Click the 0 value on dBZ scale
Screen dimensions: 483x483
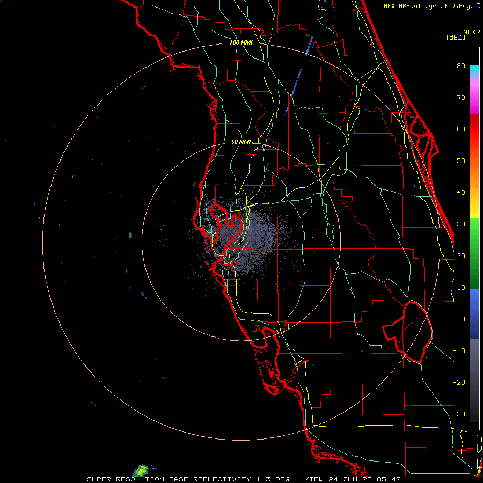click(x=463, y=319)
